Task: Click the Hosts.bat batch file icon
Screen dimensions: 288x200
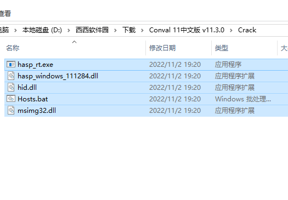Action: 11,99
